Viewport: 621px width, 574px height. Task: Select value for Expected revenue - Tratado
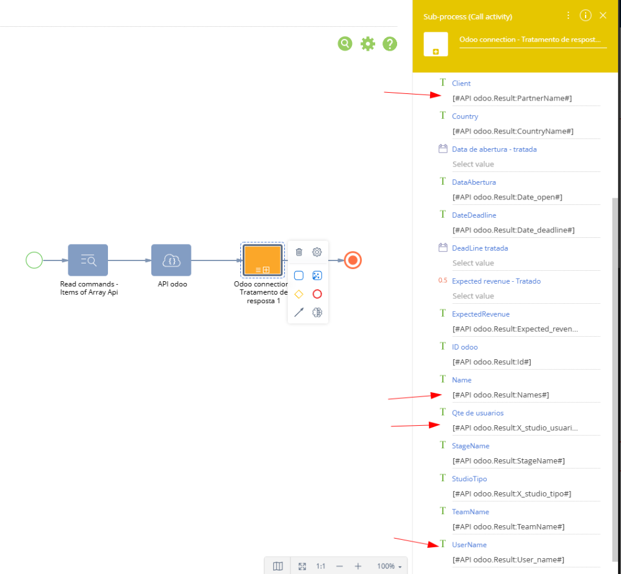526,296
